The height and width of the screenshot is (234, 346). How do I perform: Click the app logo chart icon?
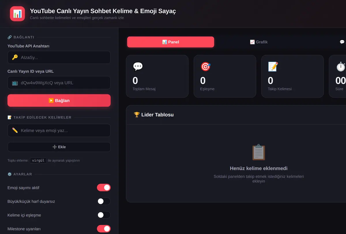click(x=17, y=14)
